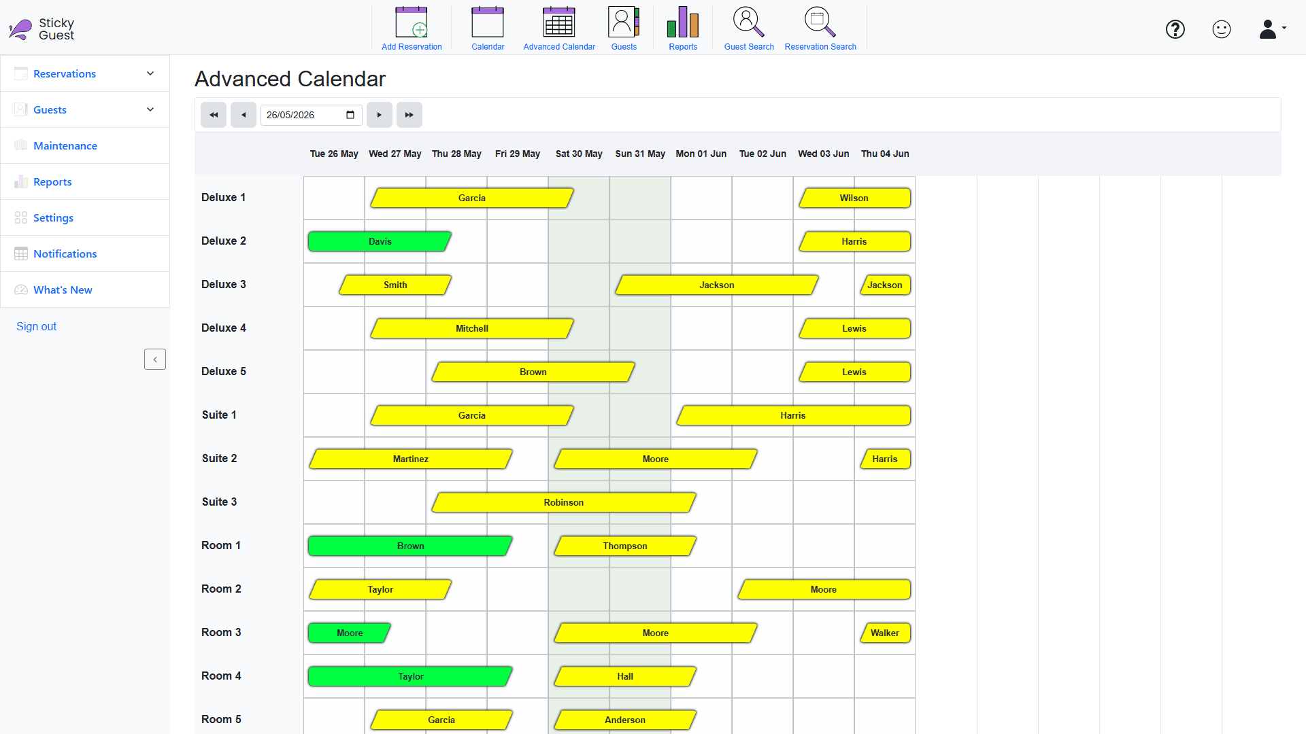The height and width of the screenshot is (734, 1306).
Task: Click the Sat 30 May column header
Action: click(579, 154)
